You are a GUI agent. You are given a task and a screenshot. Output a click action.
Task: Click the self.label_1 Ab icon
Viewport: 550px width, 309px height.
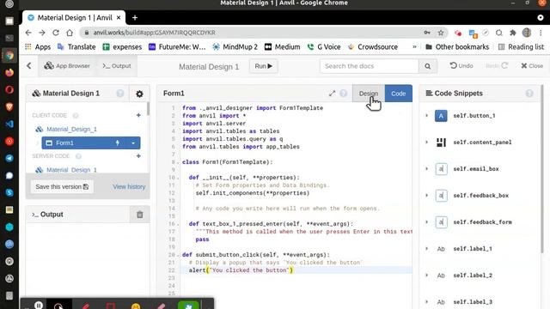441,249
